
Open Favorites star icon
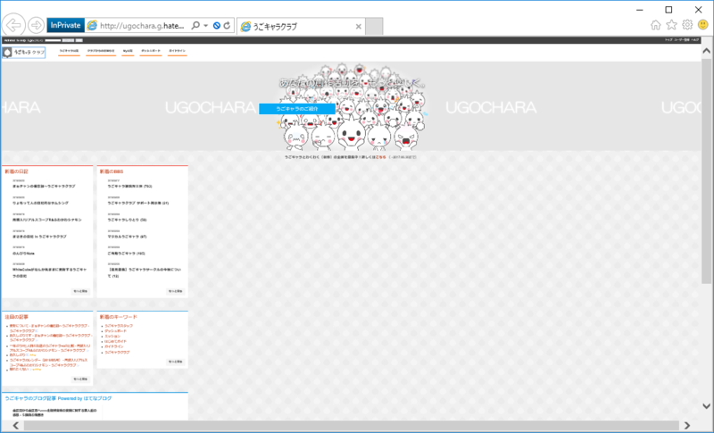tap(672, 25)
